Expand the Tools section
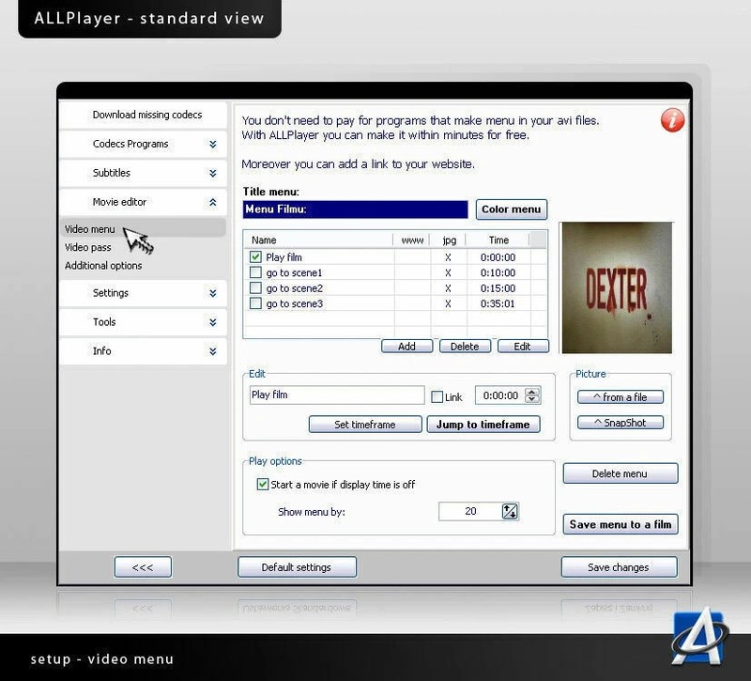The width and height of the screenshot is (751, 681). point(213,322)
